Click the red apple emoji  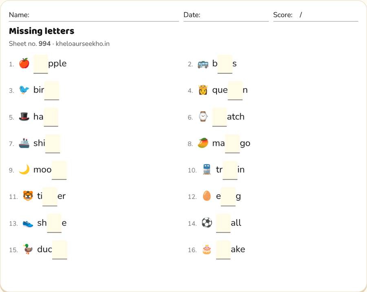24,64
